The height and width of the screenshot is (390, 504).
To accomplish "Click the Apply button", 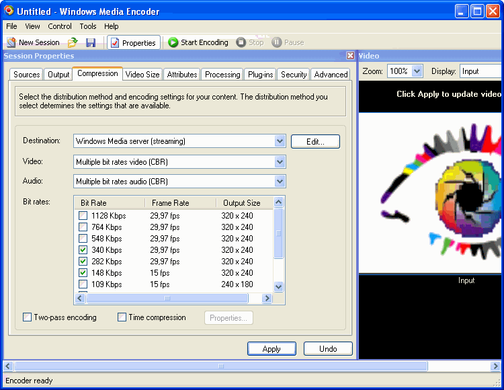I will point(271,348).
